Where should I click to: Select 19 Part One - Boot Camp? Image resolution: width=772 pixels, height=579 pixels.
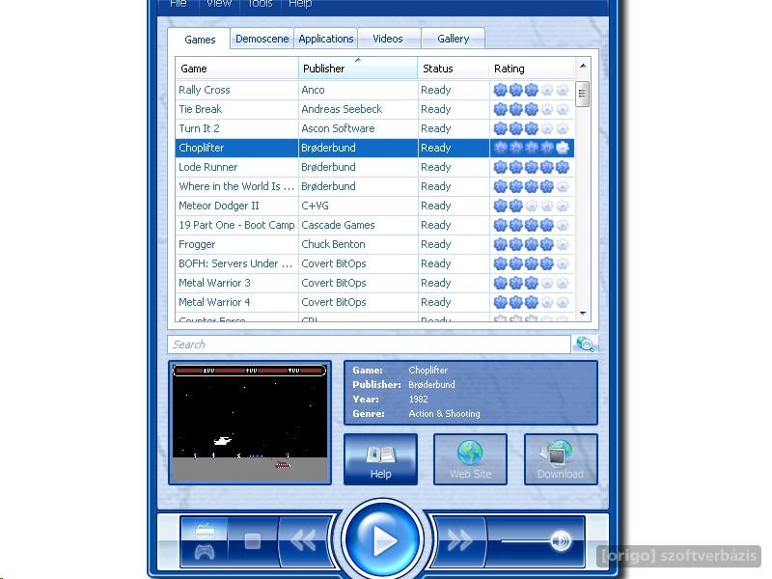[x=374, y=225]
